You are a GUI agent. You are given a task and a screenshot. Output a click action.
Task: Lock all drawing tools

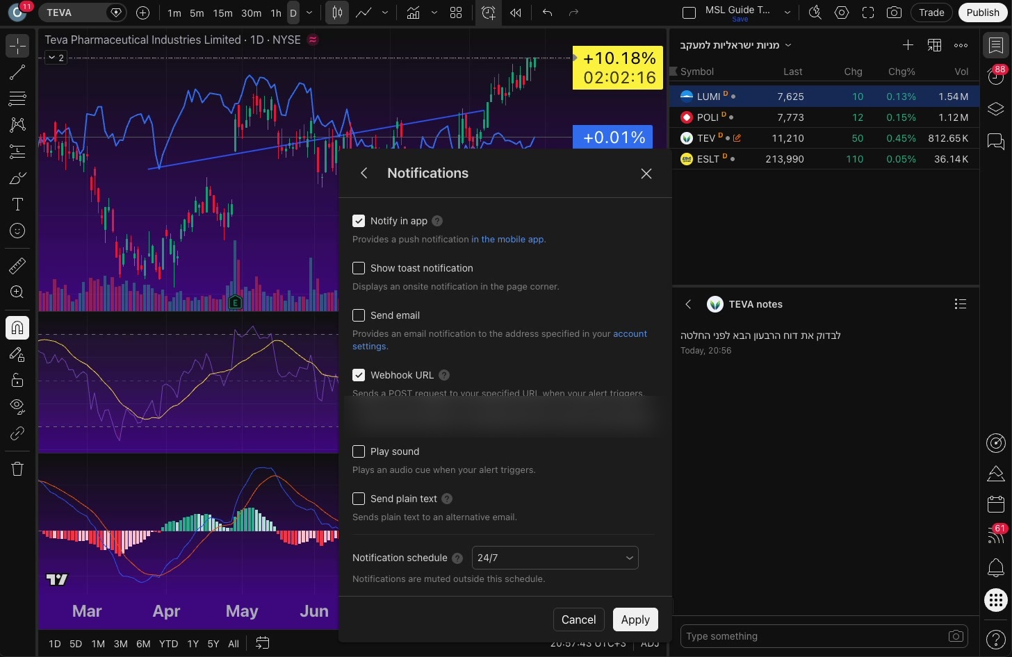17,381
